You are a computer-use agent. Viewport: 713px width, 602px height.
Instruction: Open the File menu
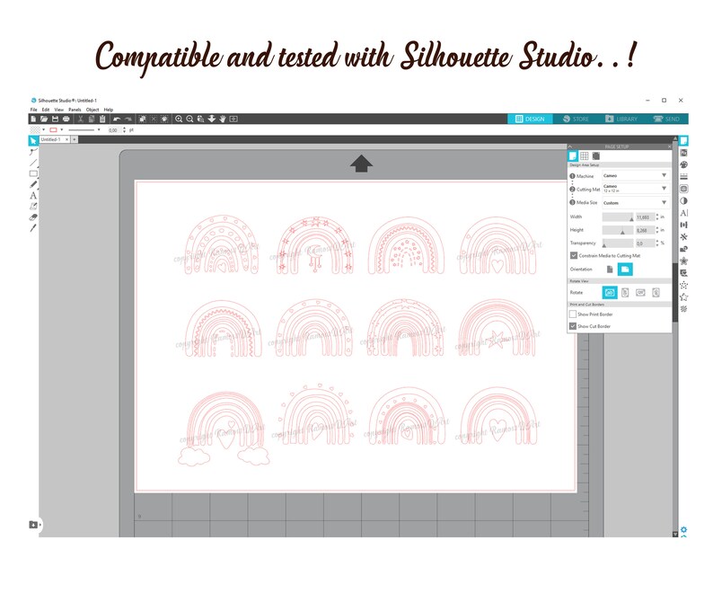point(33,110)
